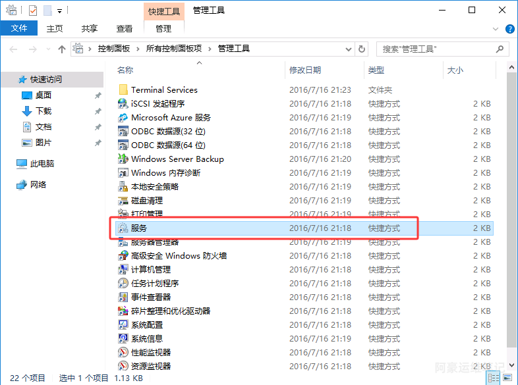Select the iSCSI 发起程序 icon

(123, 103)
